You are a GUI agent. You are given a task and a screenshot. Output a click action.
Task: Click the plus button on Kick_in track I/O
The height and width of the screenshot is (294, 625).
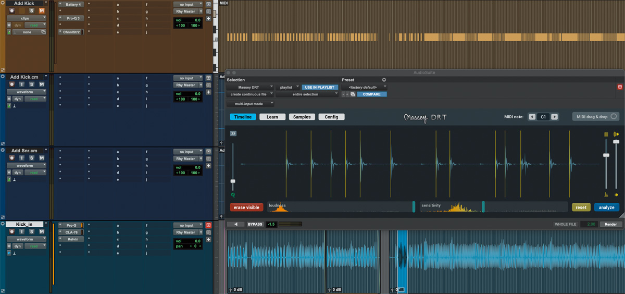[208, 240]
